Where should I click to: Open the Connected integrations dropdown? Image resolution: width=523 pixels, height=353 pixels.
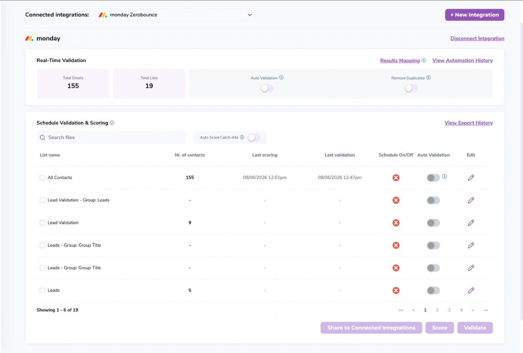point(175,15)
